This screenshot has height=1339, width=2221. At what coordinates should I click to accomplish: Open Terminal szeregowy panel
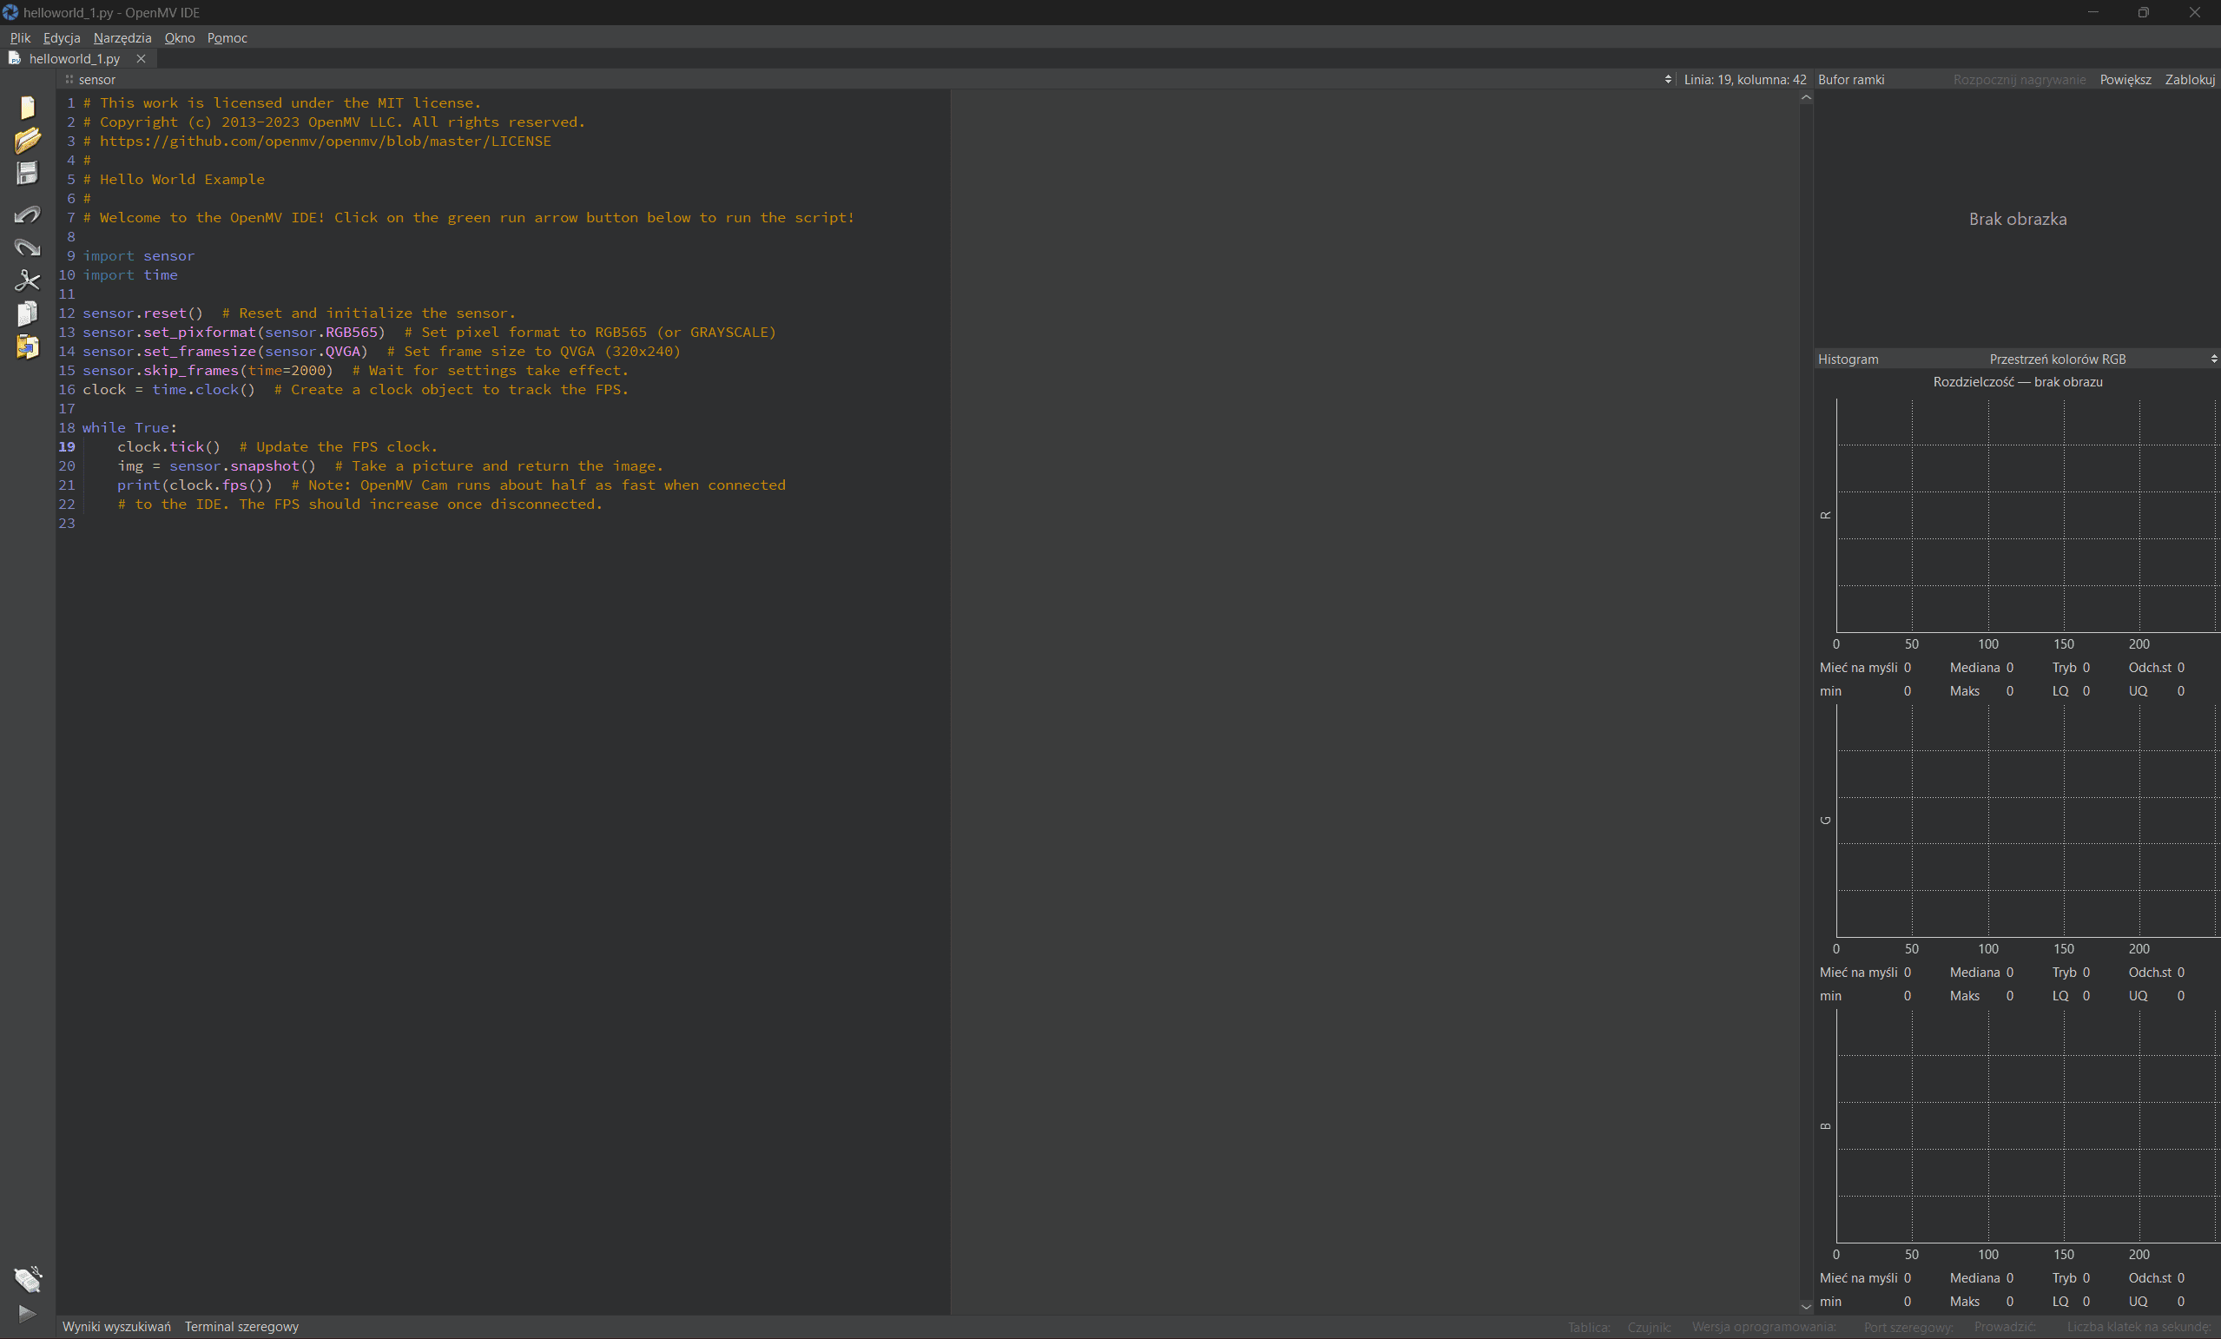click(x=241, y=1326)
